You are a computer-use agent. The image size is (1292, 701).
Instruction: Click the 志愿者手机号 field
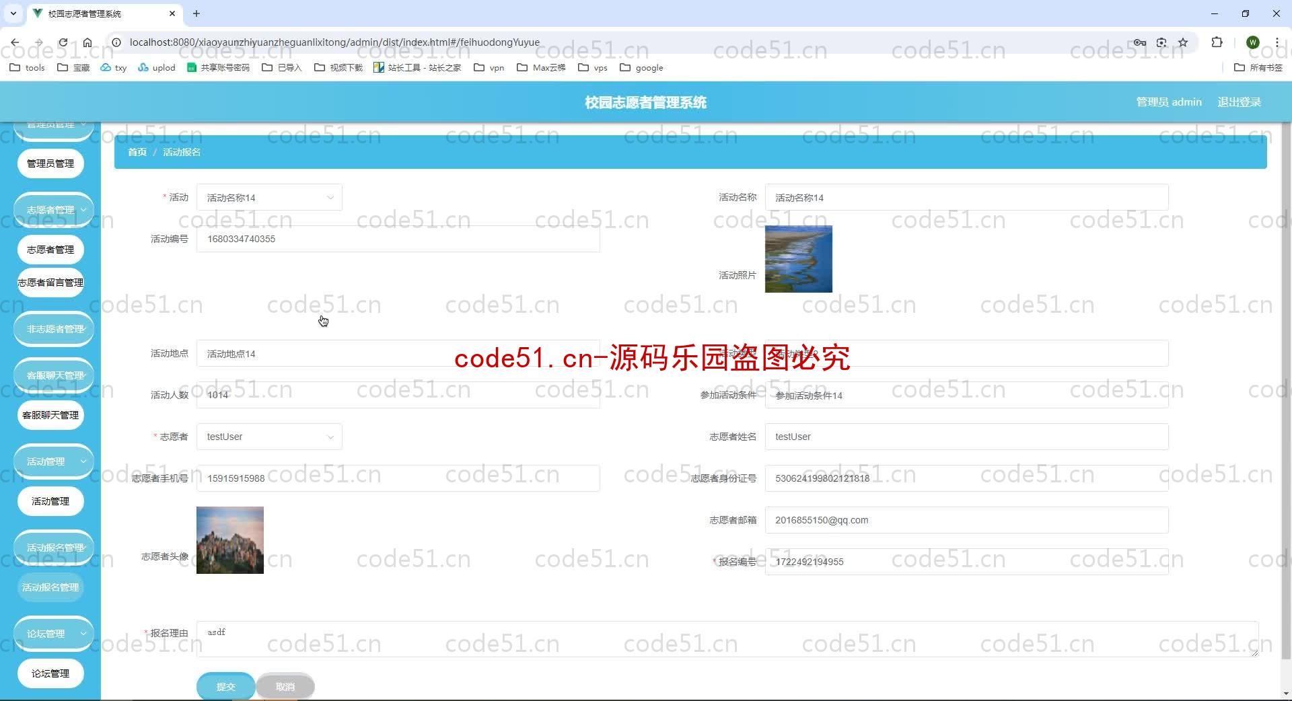pyautogui.click(x=398, y=478)
